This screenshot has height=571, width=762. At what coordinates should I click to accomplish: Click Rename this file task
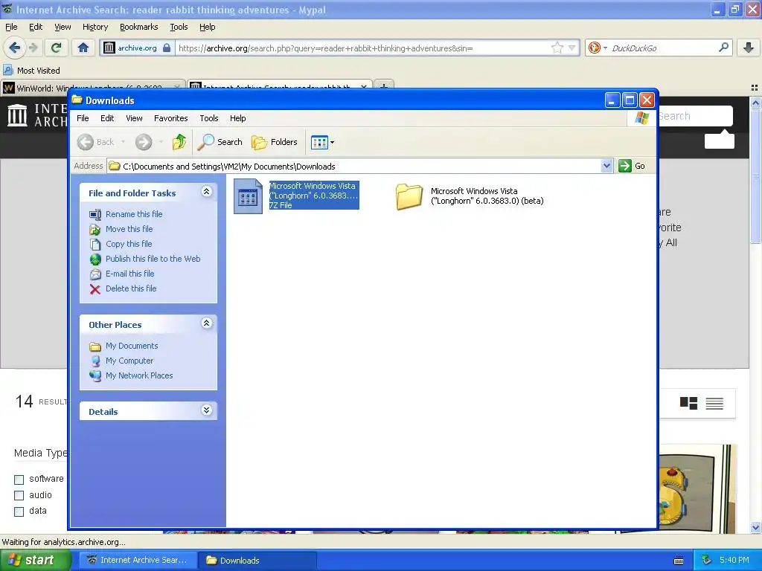pos(134,214)
